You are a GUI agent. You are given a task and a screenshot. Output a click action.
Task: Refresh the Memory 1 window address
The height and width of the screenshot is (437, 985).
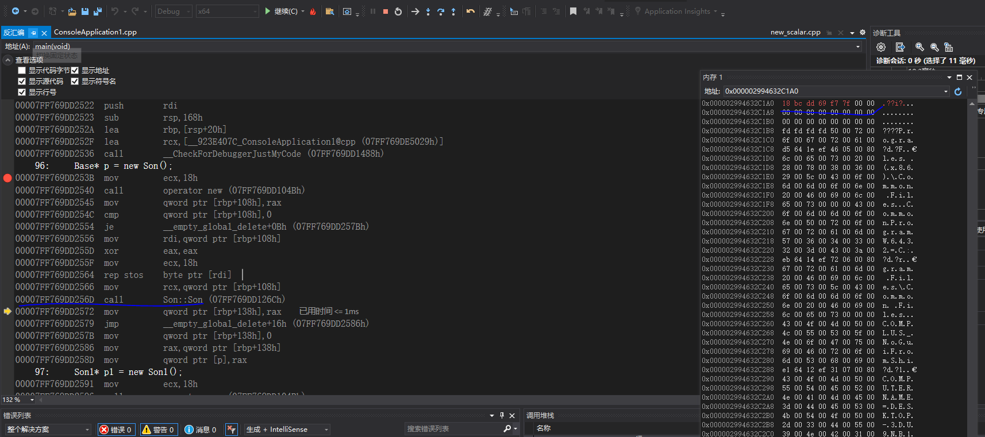[x=958, y=91]
